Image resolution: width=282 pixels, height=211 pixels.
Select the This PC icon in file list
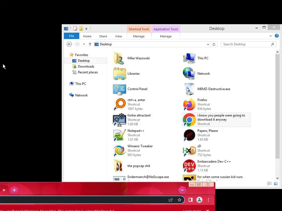[x=189, y=58]
